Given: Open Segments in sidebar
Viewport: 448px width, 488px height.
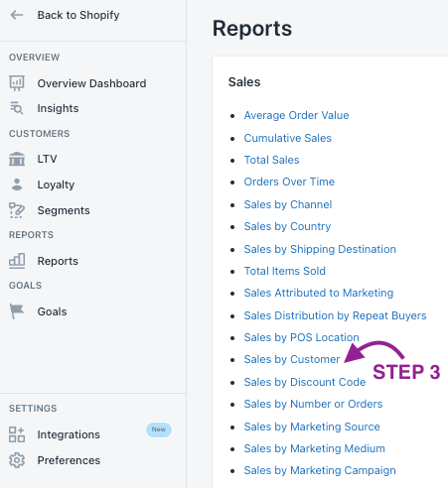Looking at the screenshot, I should 64,210.
